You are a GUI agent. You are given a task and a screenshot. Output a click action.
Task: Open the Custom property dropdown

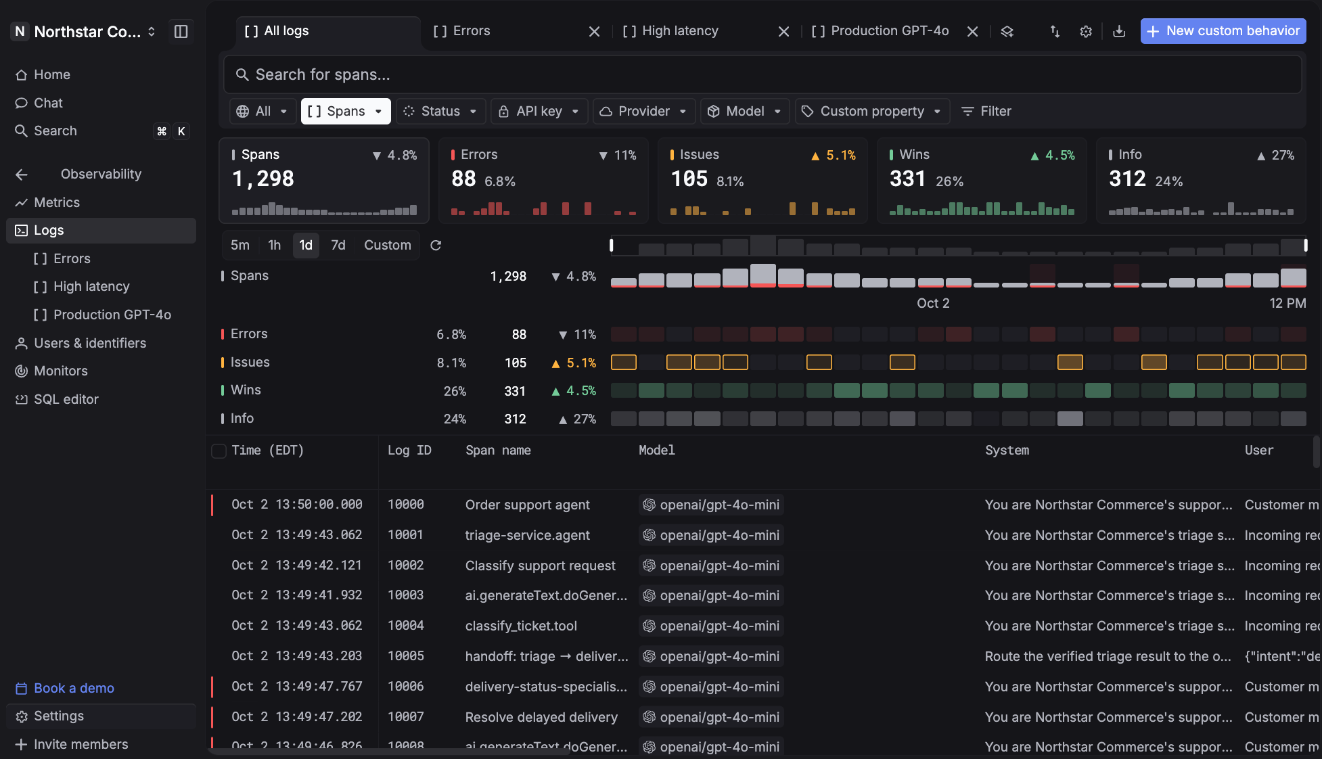pos(872,111)
